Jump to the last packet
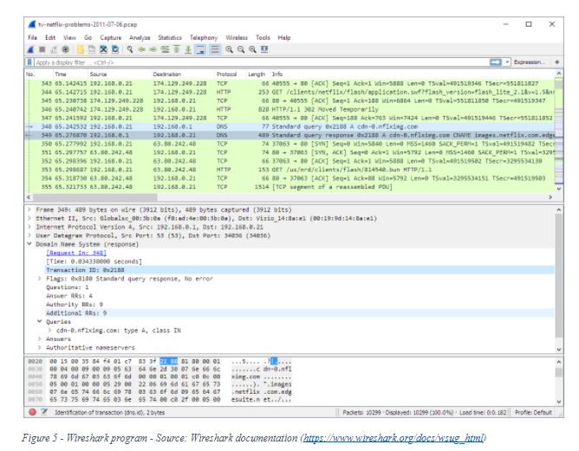The width and height of the screenshot is (579, 451). click(x=188, y=49)
